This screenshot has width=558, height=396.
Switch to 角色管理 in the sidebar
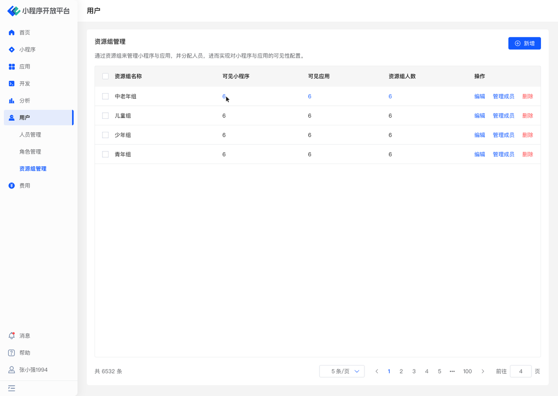(x=30, y=152)
